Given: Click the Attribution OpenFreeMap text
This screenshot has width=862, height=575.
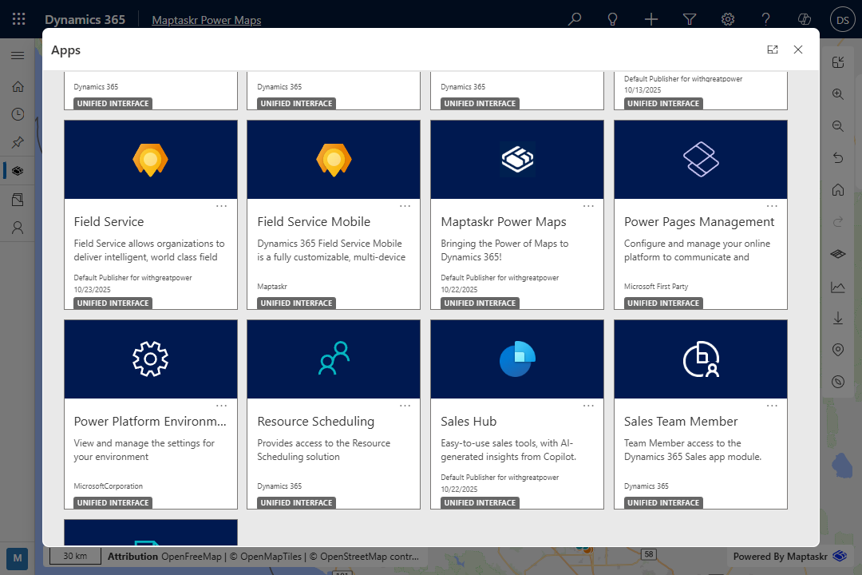Looking at the screenshot, I should coord(164,557).
